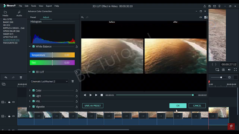Undo in Advance Color Correction toolbar
The image size is (239, 134).
coord(82,17)
